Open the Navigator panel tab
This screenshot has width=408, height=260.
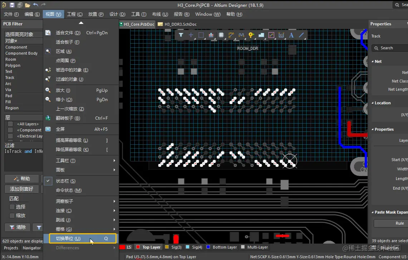32,248
